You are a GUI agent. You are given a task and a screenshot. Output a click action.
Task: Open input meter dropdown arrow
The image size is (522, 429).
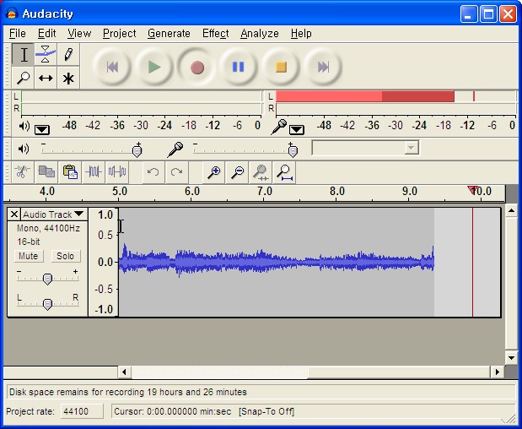pos(297,130)
